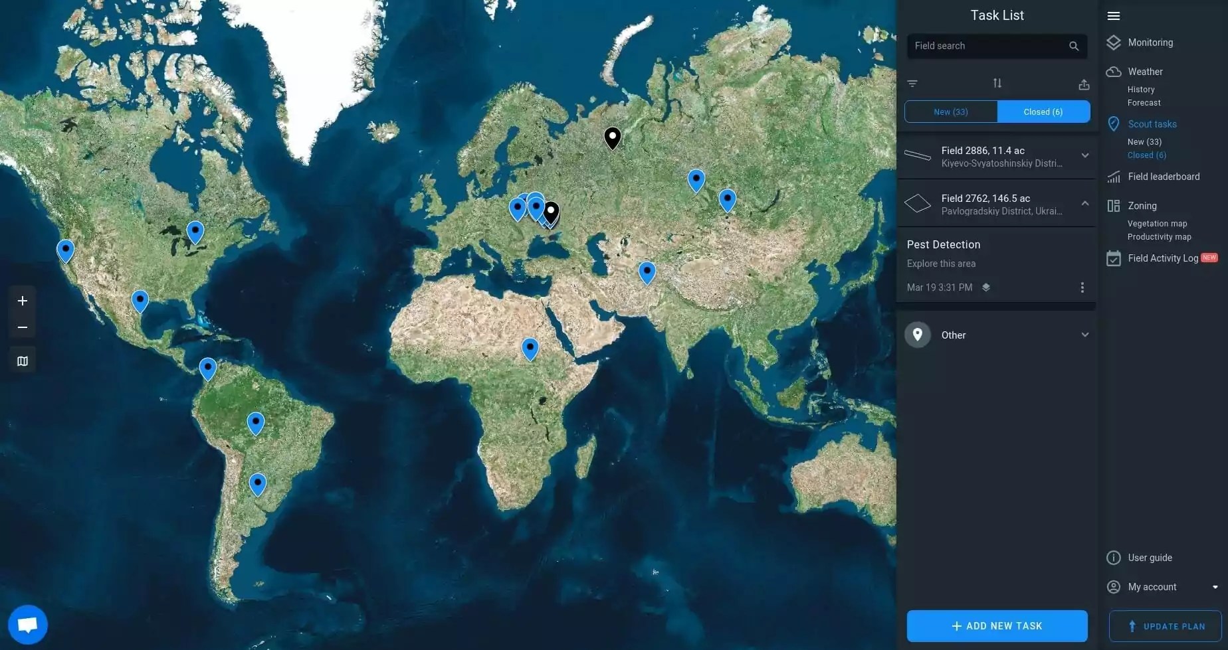Open Weather History
The image size is (1228, 650).
pos(1141,90)
